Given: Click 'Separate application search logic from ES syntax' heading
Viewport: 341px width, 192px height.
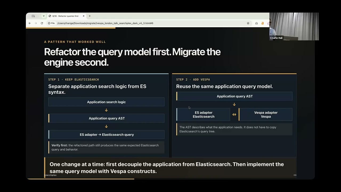Looking at the screenshot, I should pyautogui.click(x=97, y=89).
